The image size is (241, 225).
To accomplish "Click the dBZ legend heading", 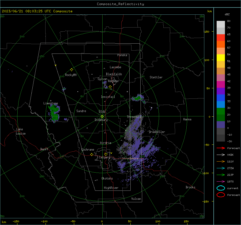I will click(227, 14).
